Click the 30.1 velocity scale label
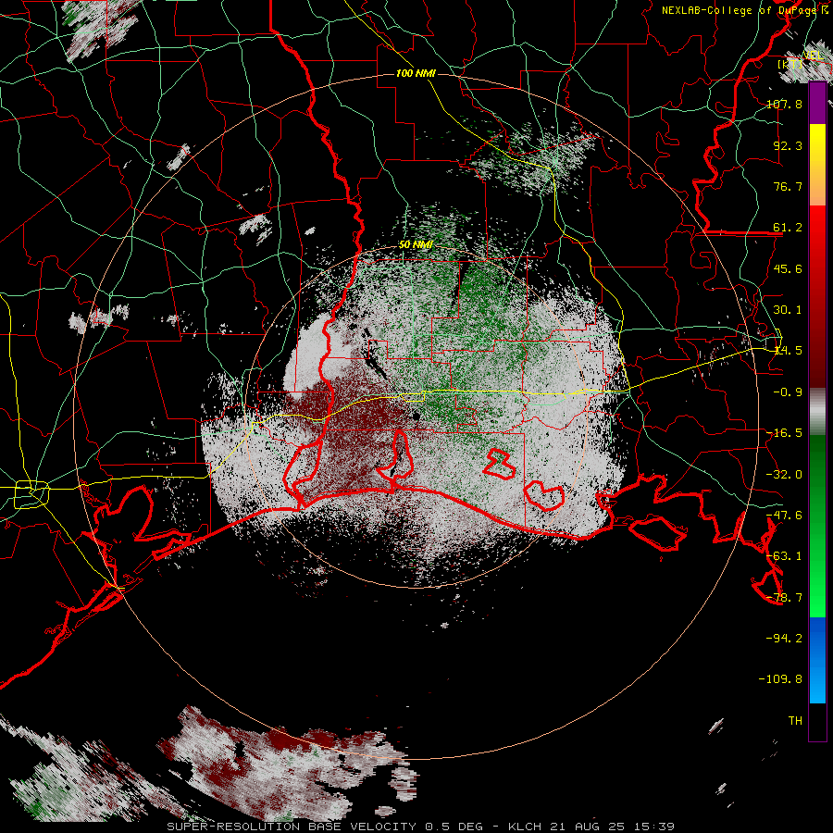 pos(788,310)
